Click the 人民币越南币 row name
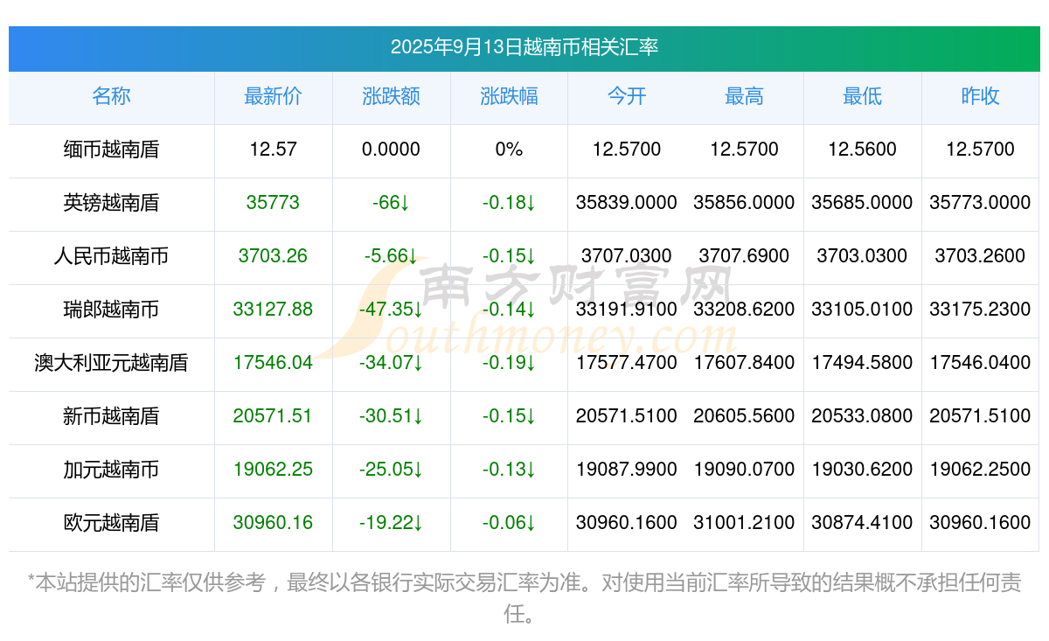The height and width of the screenshot is (641, 1049). (111, 256)
